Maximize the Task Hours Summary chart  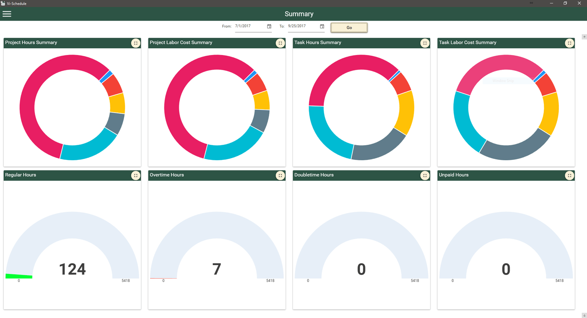425,43
